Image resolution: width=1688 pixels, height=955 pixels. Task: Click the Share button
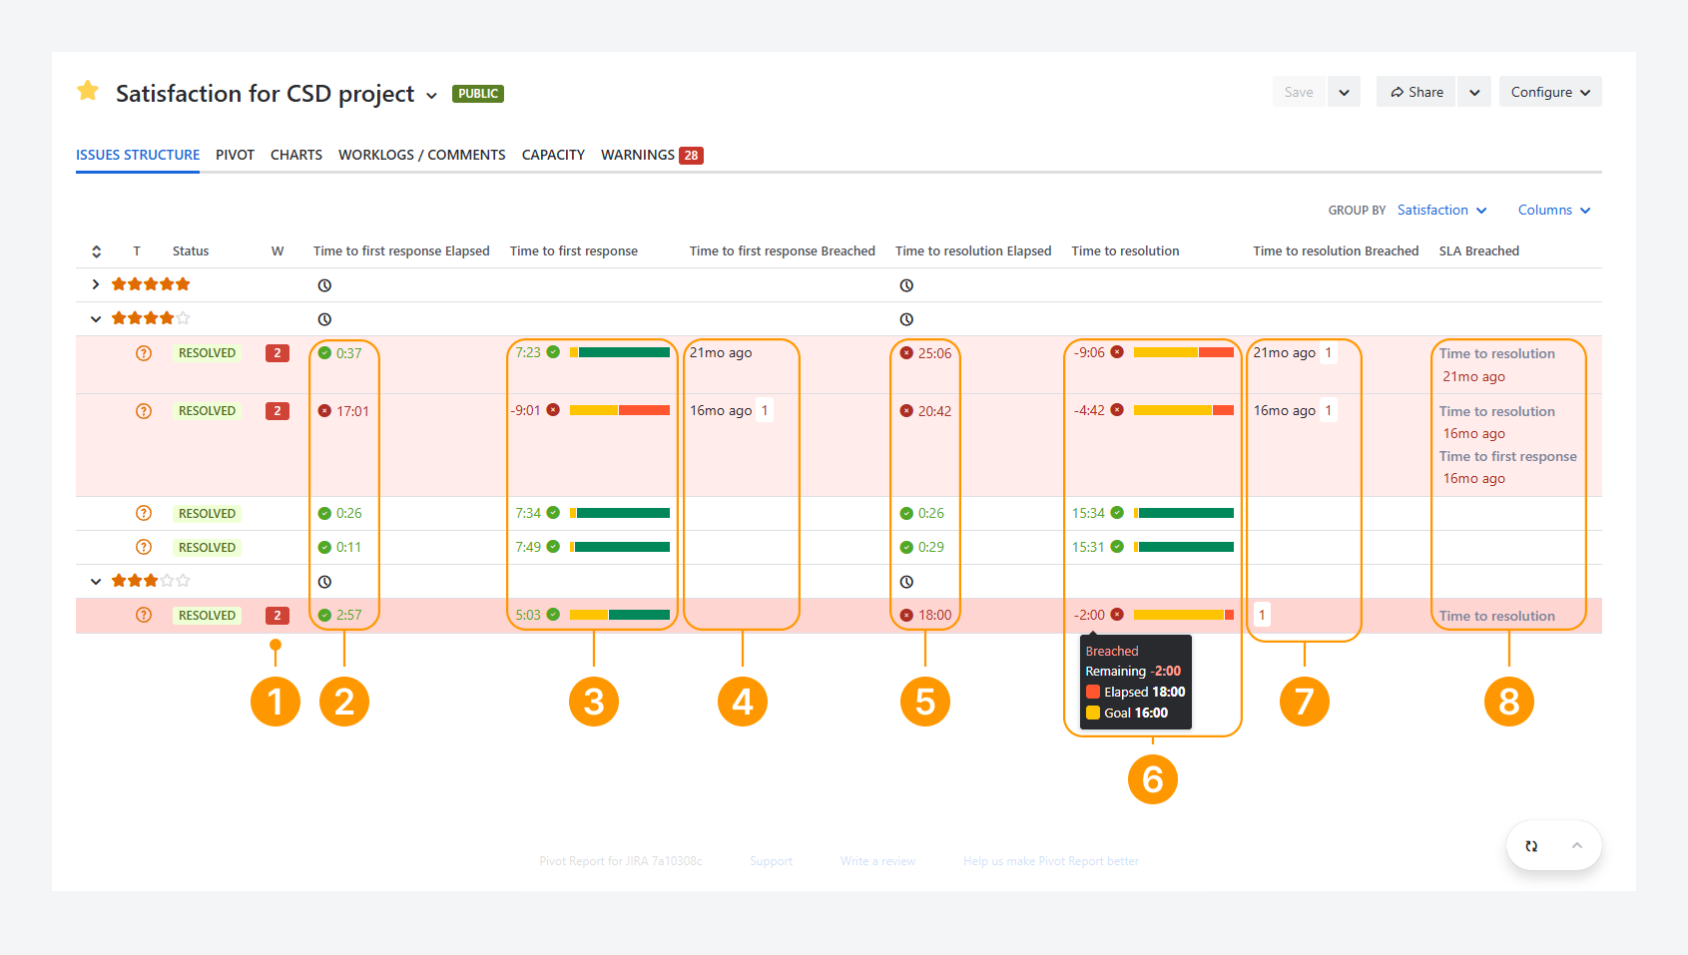[1416, 92]
